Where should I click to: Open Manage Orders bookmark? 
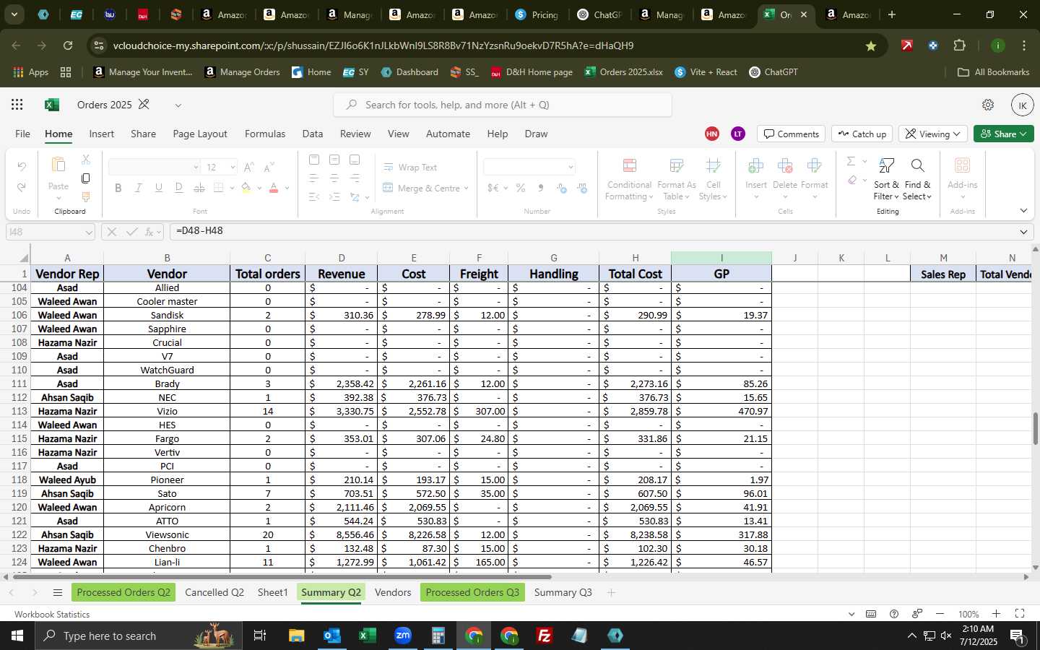point(242,72)
